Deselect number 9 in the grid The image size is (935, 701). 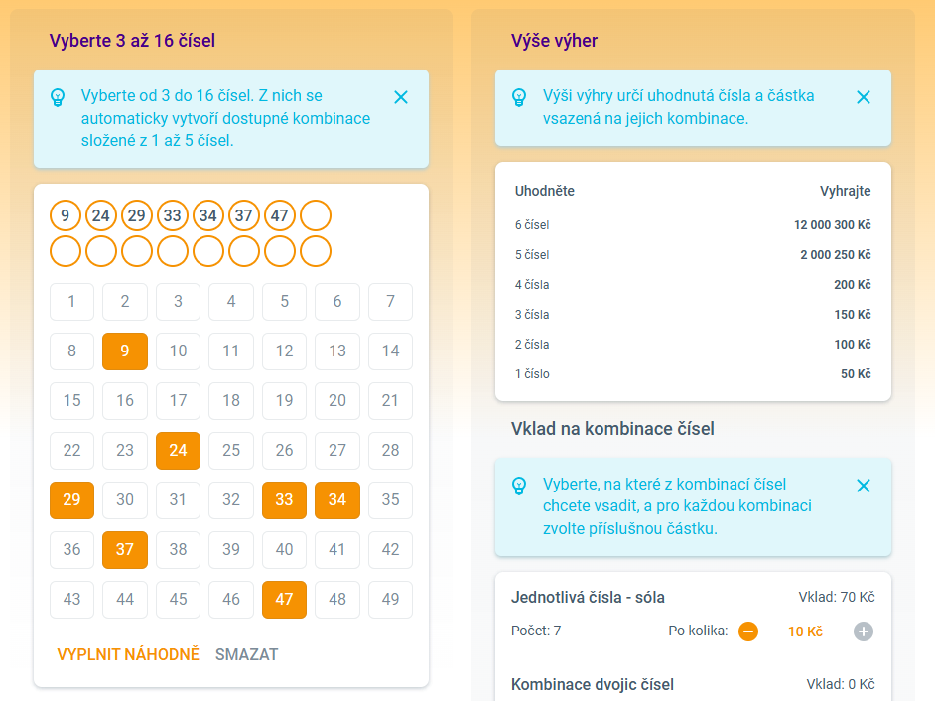click(125, 350)
